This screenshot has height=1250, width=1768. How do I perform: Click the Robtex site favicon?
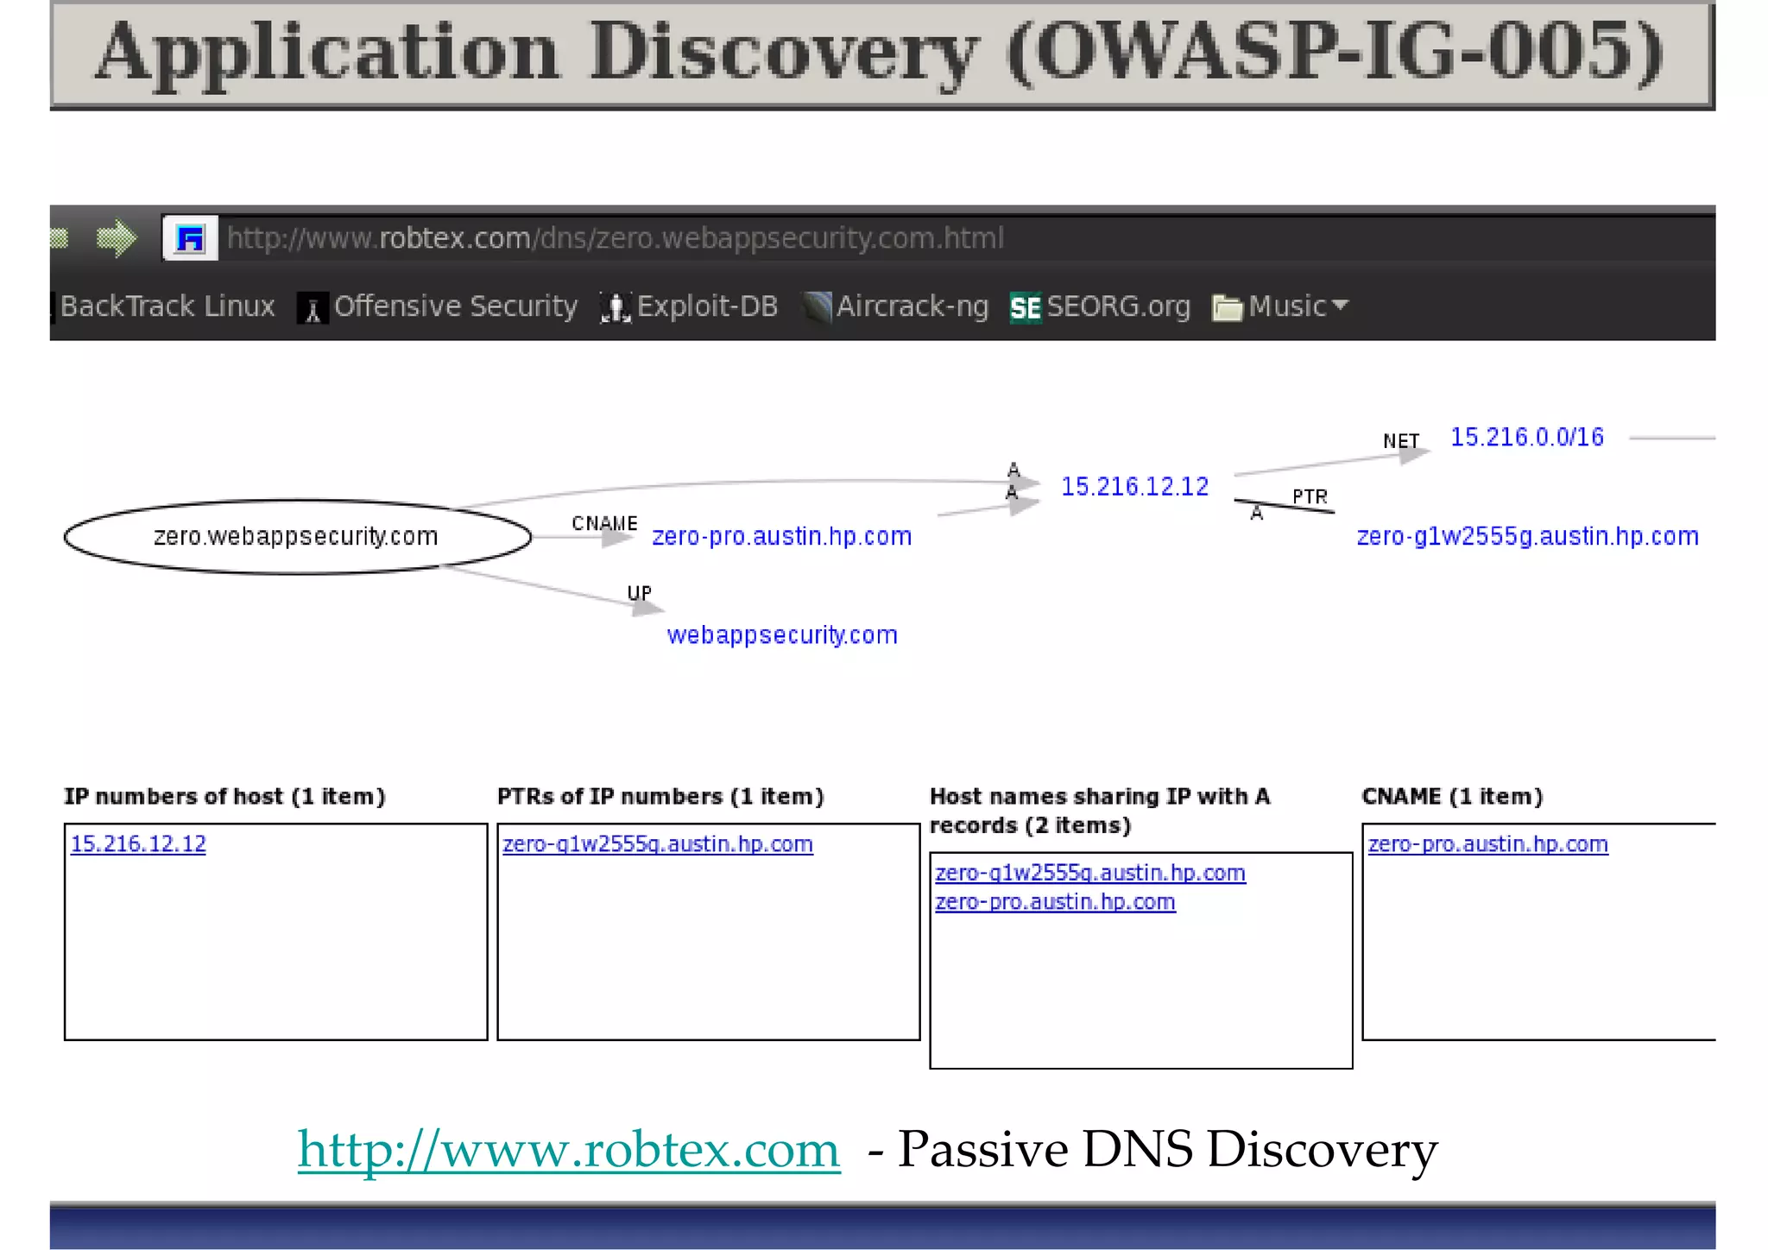click(x=190, y=238)
